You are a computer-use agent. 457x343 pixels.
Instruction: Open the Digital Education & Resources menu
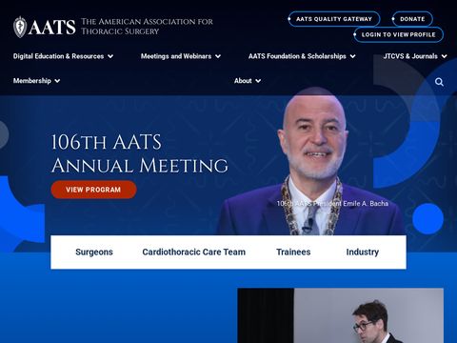tap(58, 56)
